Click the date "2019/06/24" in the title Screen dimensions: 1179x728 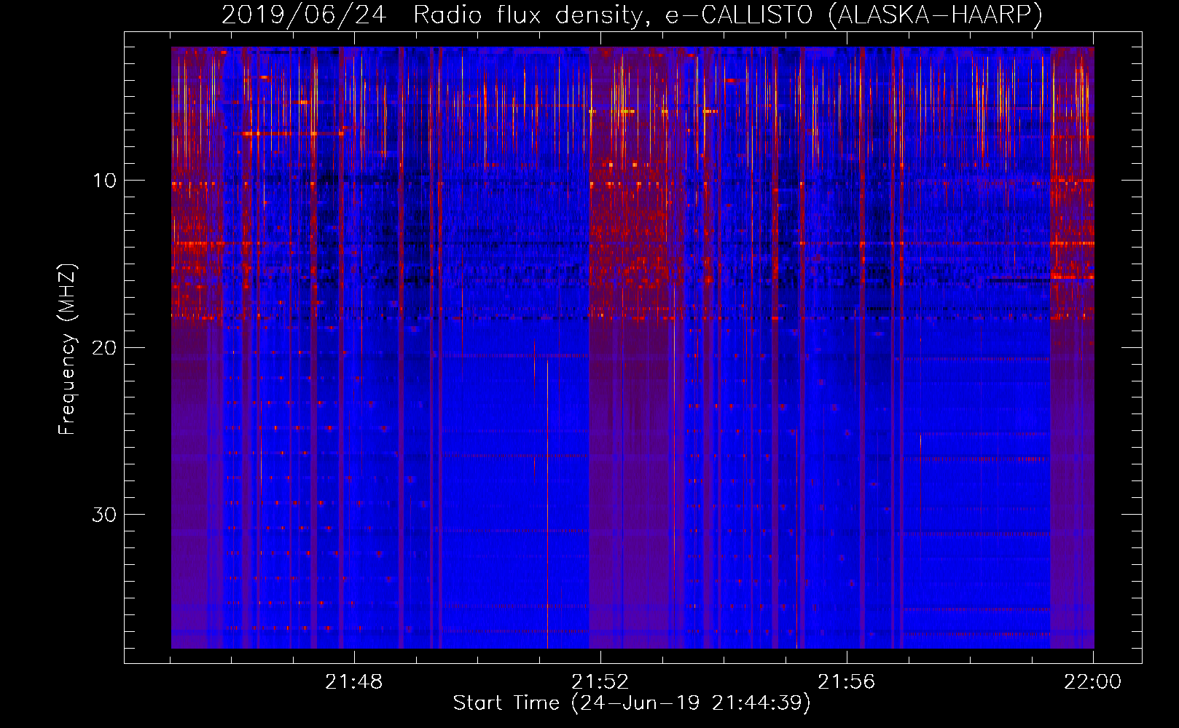[x=304, y=15]
